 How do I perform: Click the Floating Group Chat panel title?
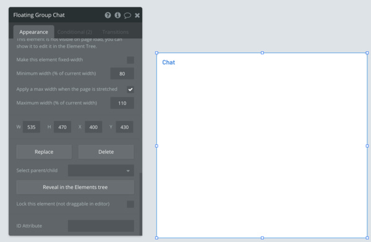39,15
